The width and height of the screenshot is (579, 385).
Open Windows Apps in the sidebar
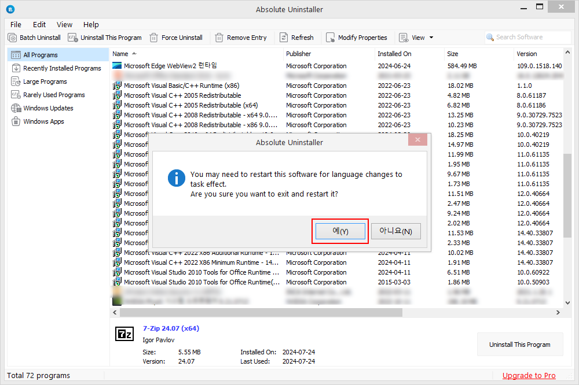click(x=58, y=121)
